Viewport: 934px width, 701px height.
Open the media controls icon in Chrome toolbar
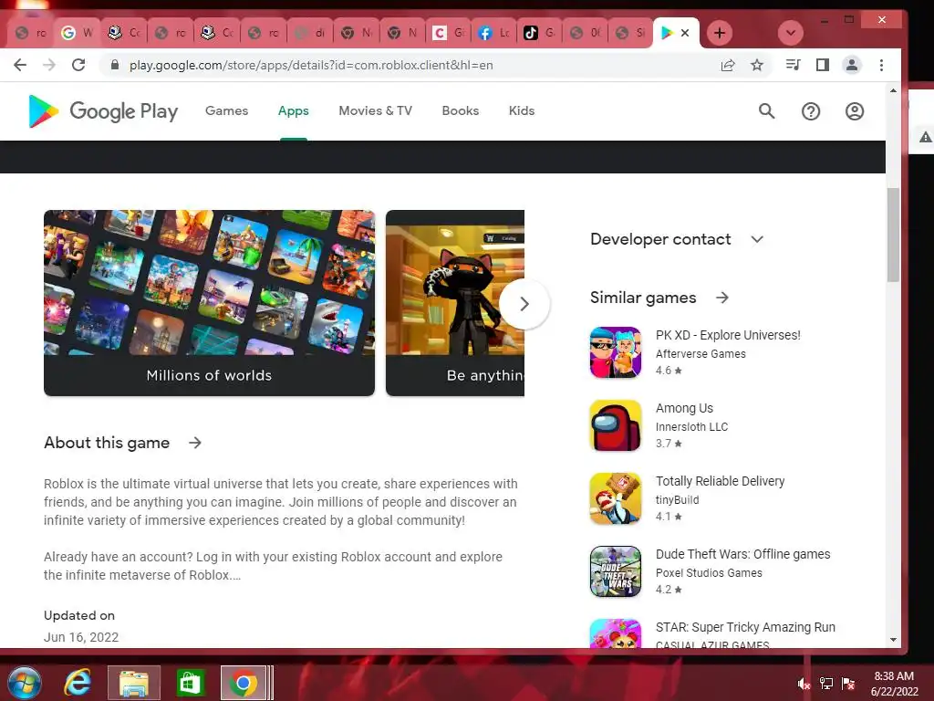(793, 65)
